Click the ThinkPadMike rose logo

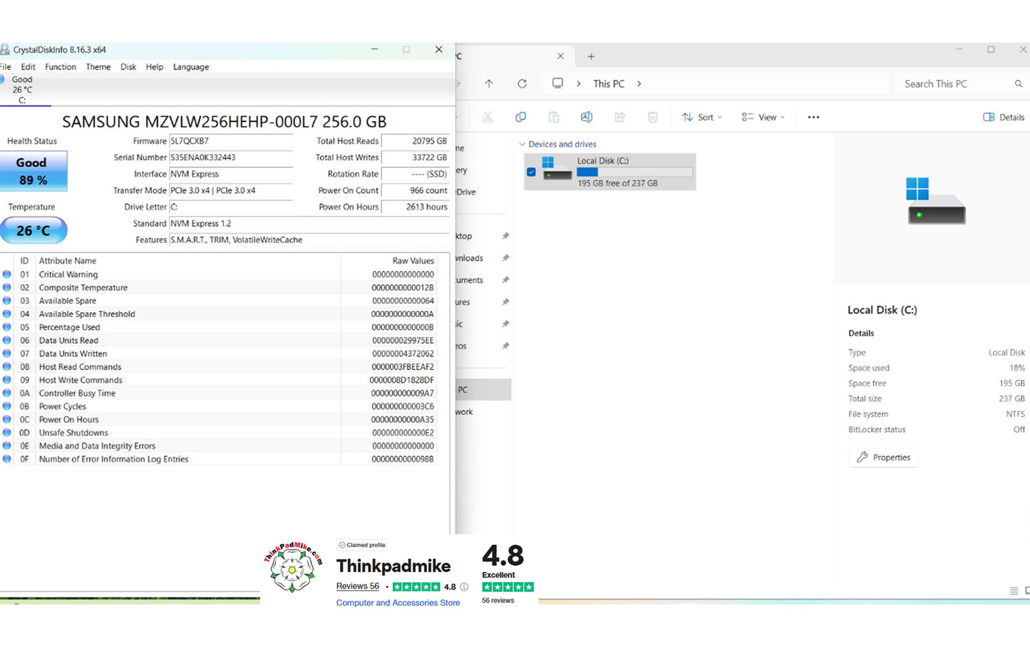point(293,567)
